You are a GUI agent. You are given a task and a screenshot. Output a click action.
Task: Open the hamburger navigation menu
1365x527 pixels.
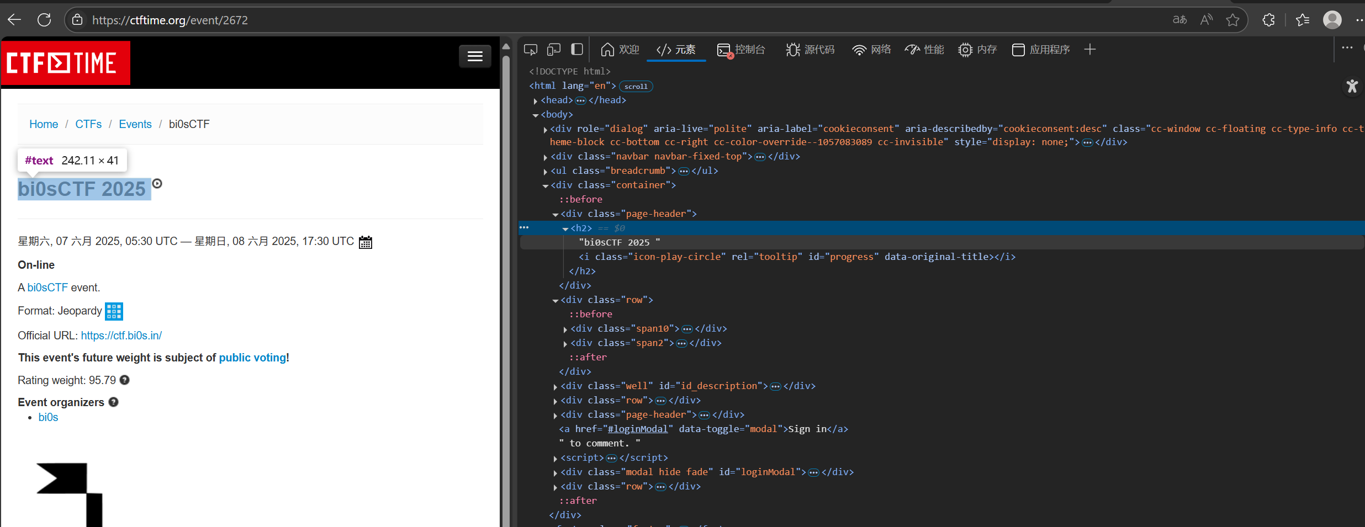coord(475,56)
